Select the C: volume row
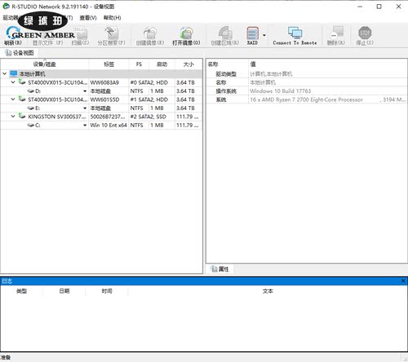Viewport: 408px width, 362px height. (101, 126)
